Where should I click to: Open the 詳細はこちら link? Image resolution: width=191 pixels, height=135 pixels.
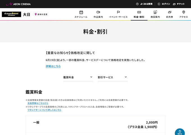click(53, 66)
